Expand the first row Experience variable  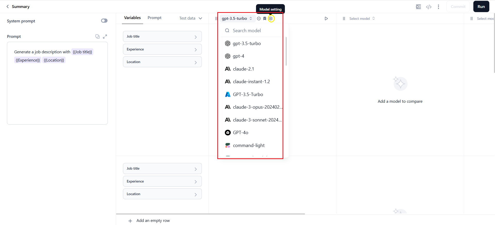pos(162,49)
